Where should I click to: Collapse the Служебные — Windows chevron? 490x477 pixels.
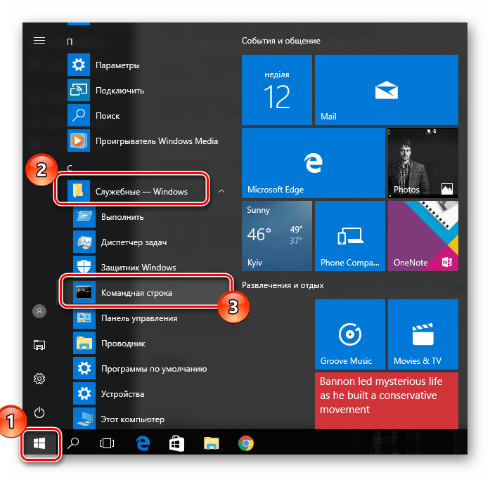click(x=221, y=191)
